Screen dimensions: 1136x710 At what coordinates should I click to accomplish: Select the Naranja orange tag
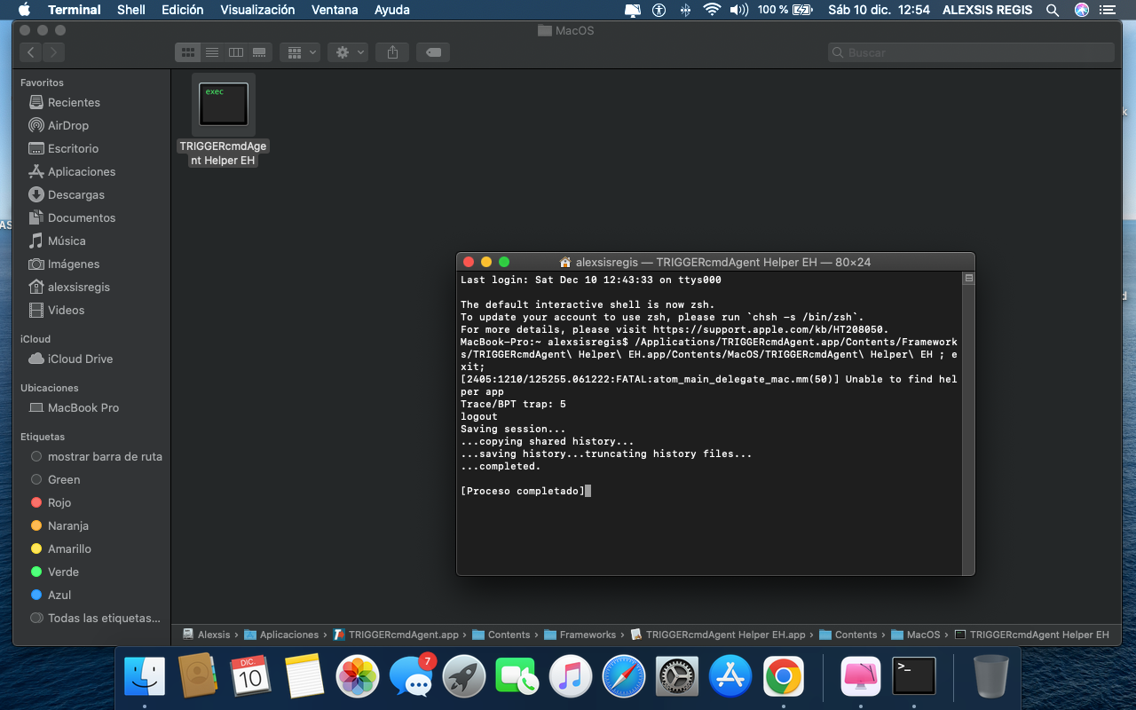point(68,525)
